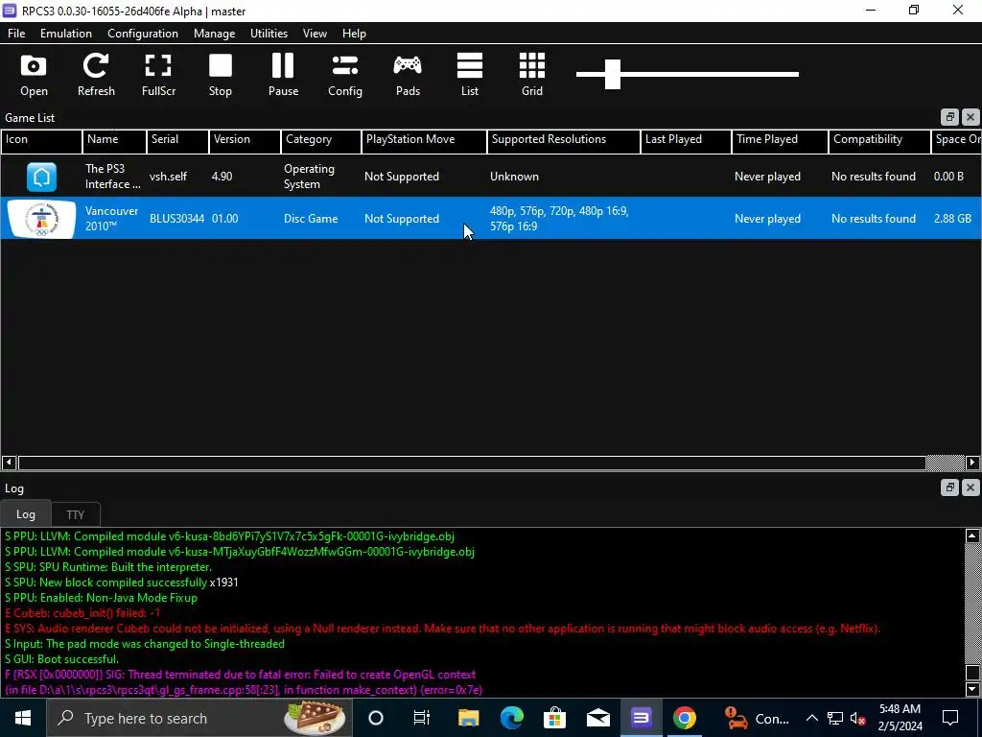
Task: Click the Open toolbar icon
Action: click(34, 75)
